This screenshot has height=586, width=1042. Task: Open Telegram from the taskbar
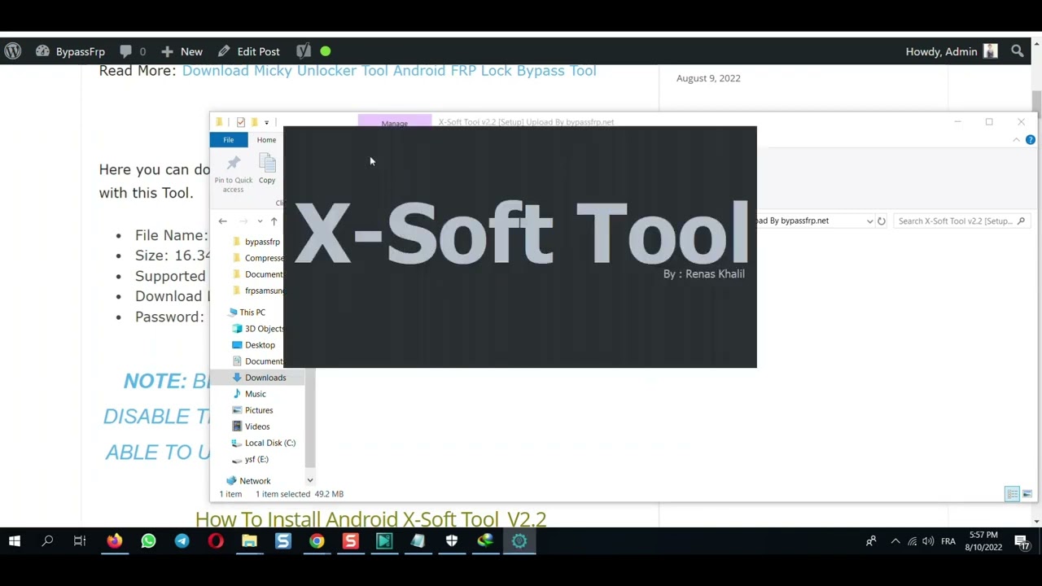(x=182, y=541)
